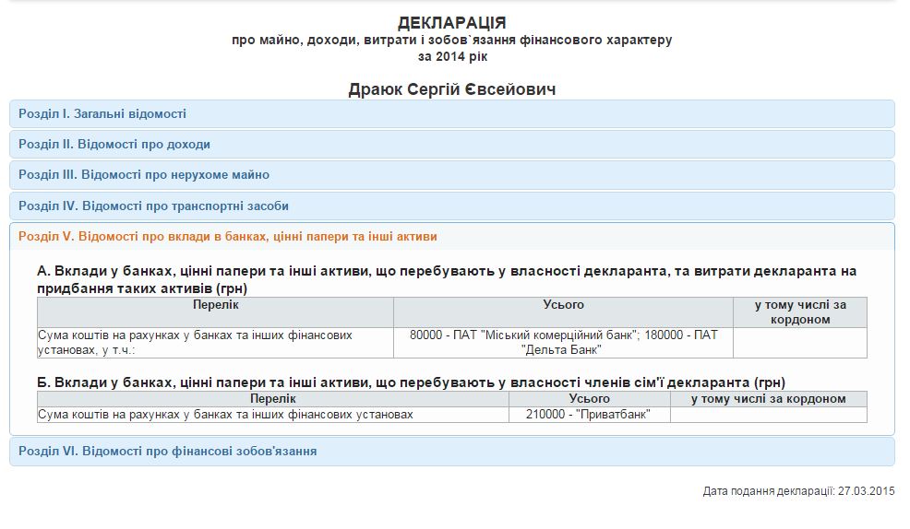Show Розділ IV. Відомості про транспортні засоби
Image resolution: width=910 pixels, height=529 pixels.
point(153,206)
